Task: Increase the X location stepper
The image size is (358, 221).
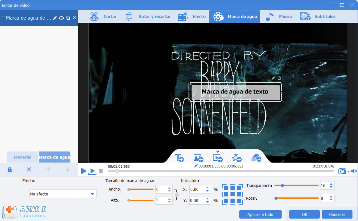Action: coord(207,188)
